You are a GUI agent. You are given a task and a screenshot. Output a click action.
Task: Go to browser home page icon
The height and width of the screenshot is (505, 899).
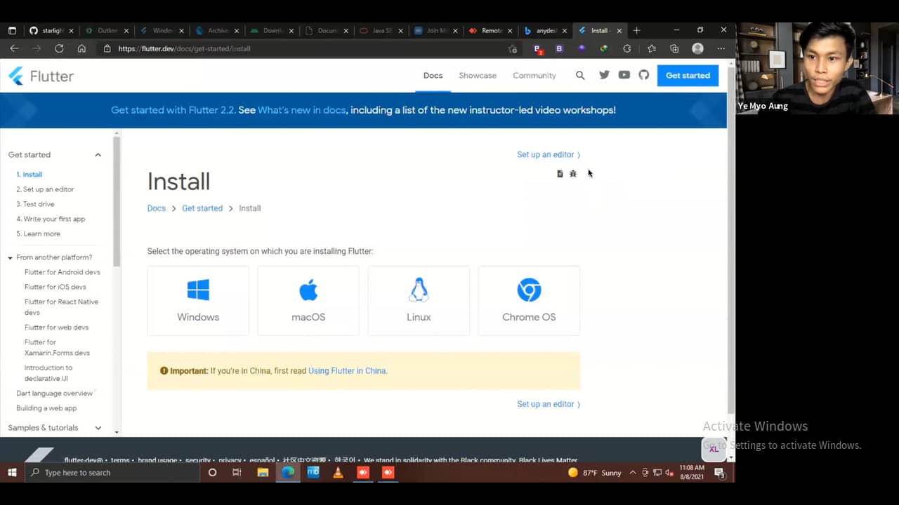81,48
